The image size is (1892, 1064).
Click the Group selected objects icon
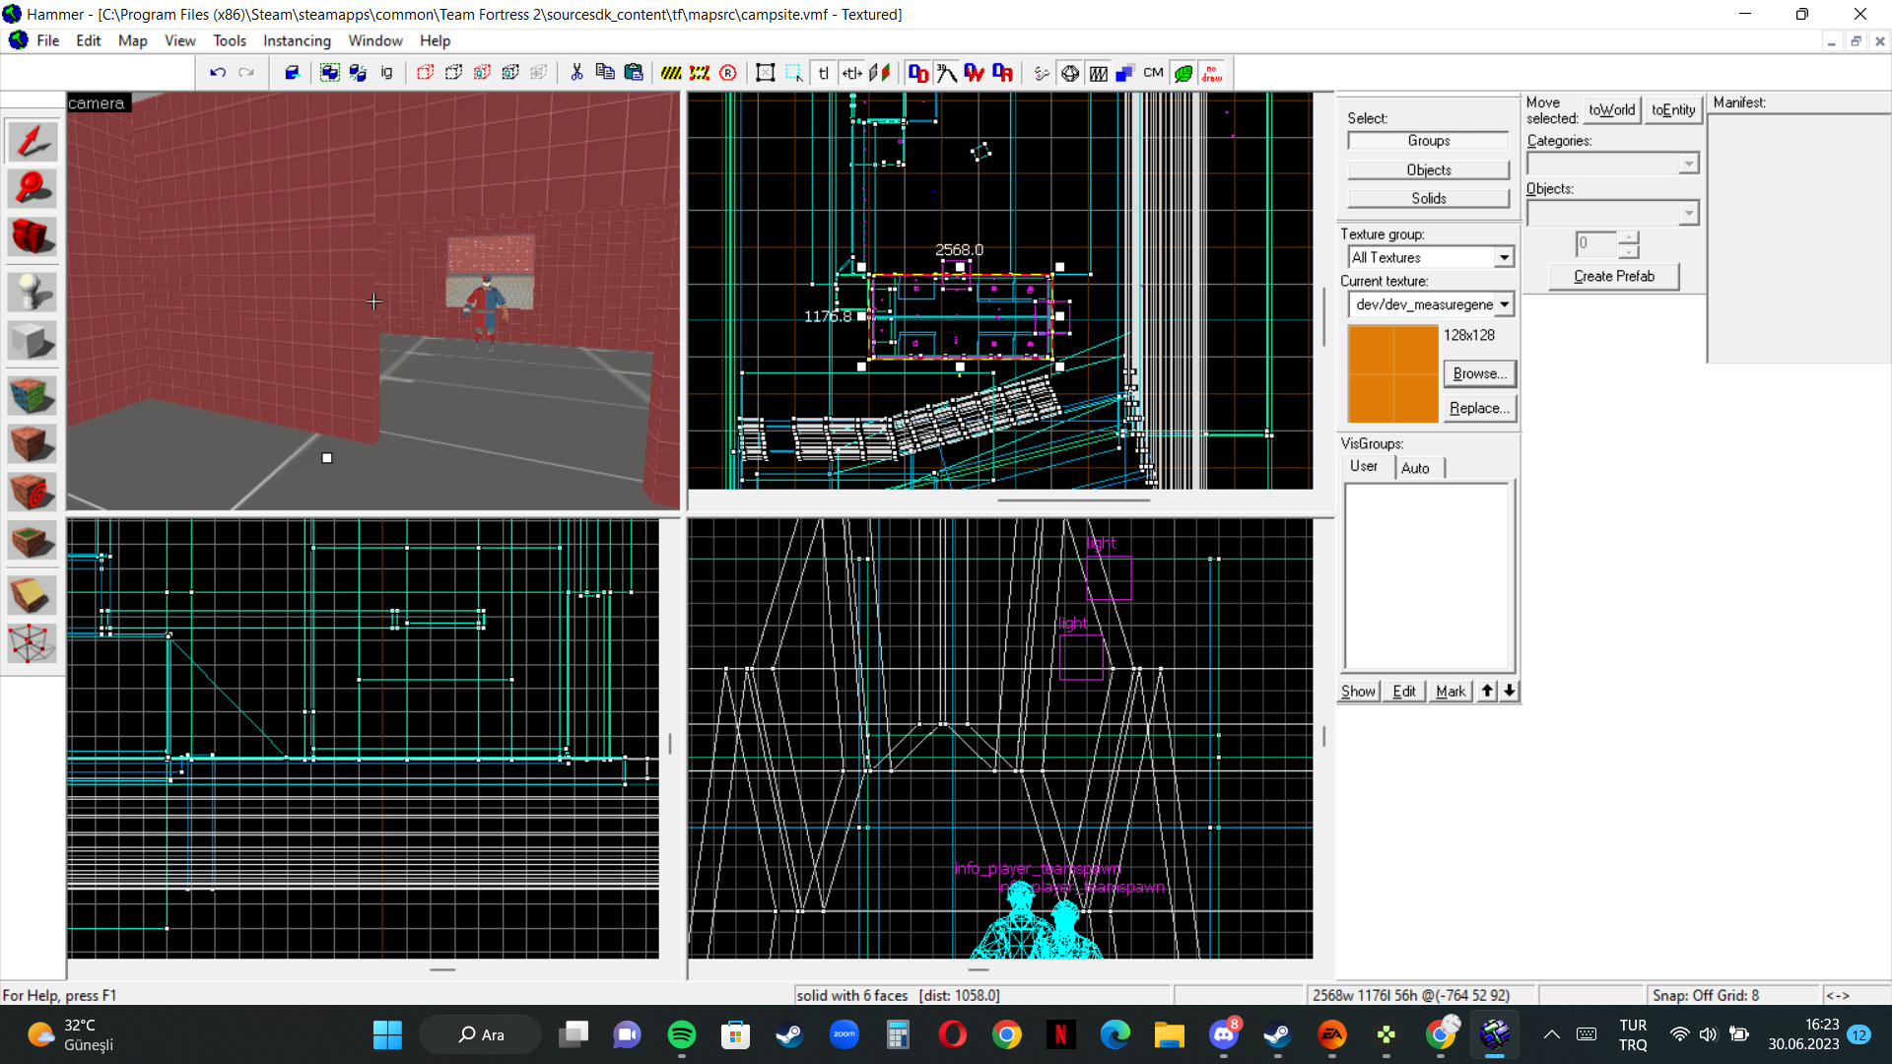click(330, 73)
